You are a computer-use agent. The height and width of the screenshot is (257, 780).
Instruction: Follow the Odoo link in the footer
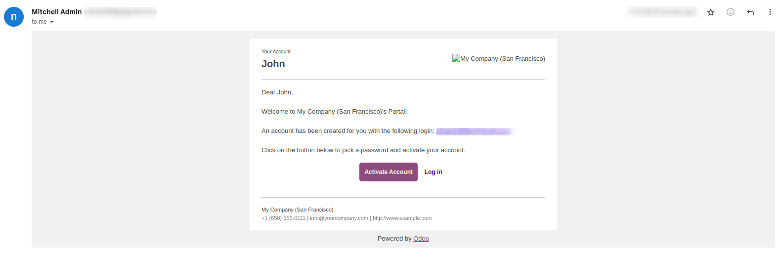tap(421, 239)
